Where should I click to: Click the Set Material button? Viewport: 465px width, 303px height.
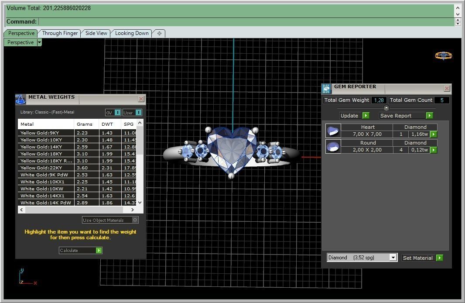pyautogui.click(x=419, y=258)
